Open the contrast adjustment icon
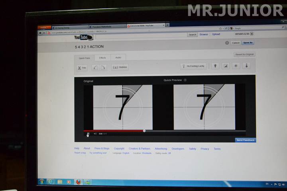This screenshot has height=191, width=287. point(226,66)
